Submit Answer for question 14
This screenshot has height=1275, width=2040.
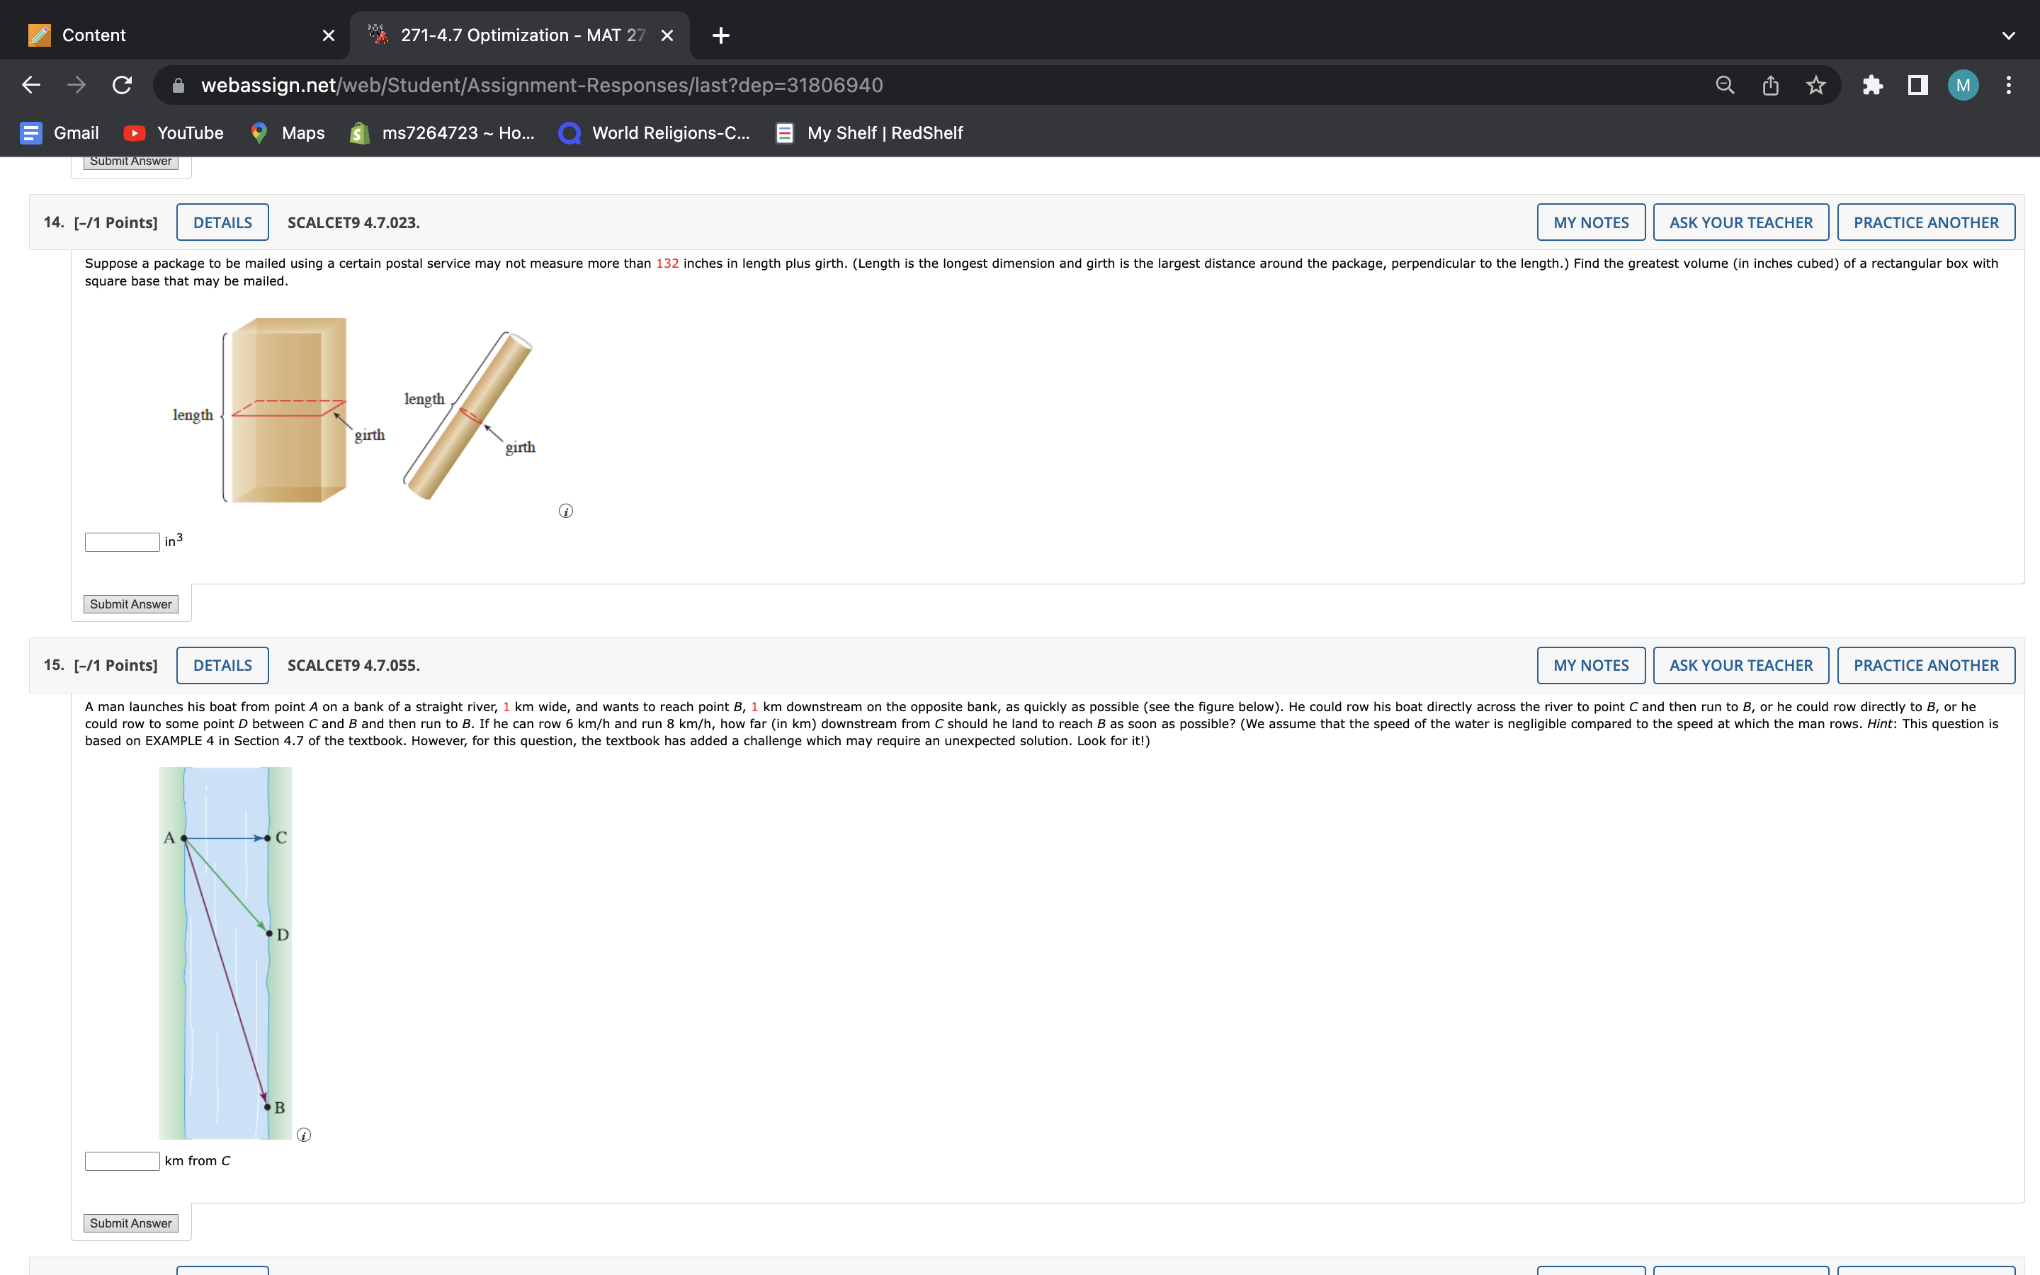coord(130,603)
